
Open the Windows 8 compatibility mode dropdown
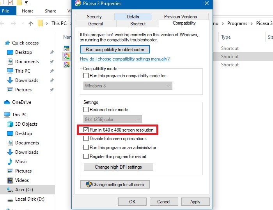tap(128, 86)
